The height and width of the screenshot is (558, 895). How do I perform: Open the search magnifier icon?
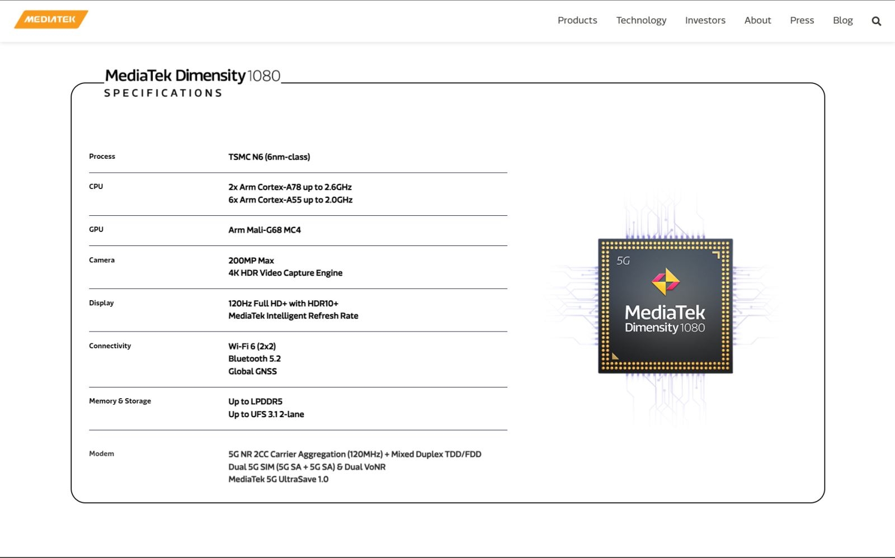point(875,21)
